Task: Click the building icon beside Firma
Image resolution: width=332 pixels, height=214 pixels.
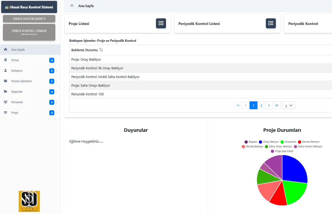Action: click(6, 60)
